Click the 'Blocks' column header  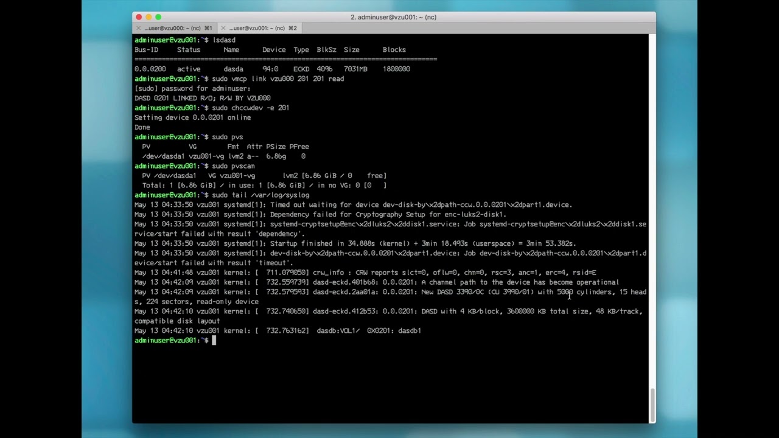click(x=394, y=50)
